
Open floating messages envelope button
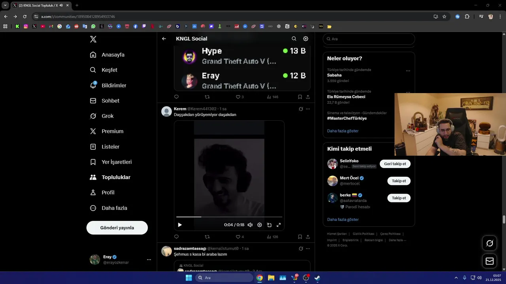coord(489,261)
